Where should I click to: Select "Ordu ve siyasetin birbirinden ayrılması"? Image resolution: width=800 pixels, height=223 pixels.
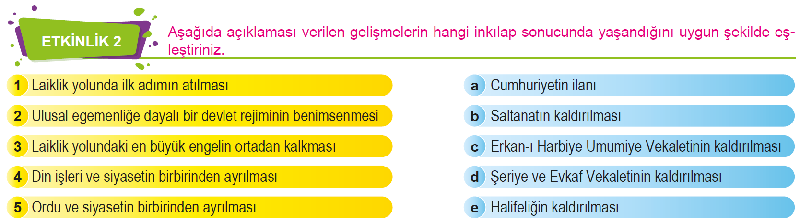pos(144,208)
